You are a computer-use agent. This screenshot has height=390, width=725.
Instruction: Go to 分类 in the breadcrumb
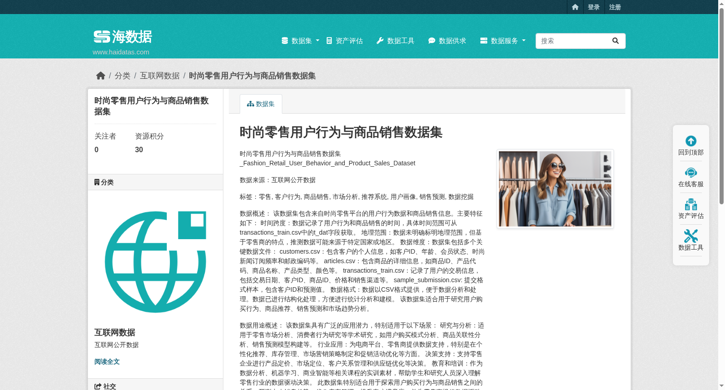[x=122, y=76]
